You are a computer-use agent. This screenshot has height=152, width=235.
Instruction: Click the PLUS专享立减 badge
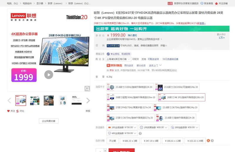coord(113,46)
